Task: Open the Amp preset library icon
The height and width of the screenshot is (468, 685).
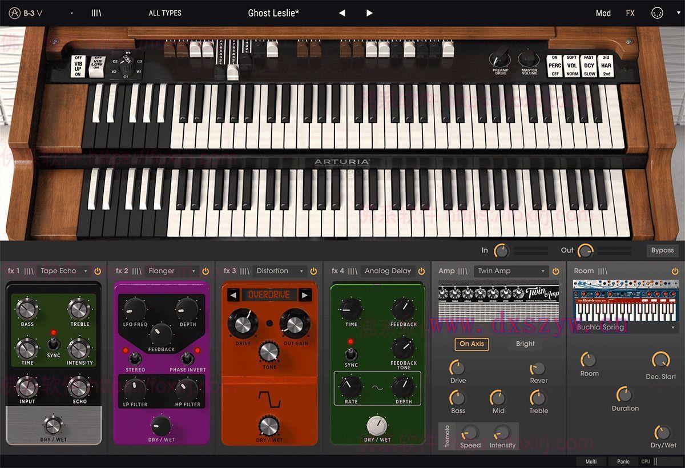Action: [x=462, y=271]
